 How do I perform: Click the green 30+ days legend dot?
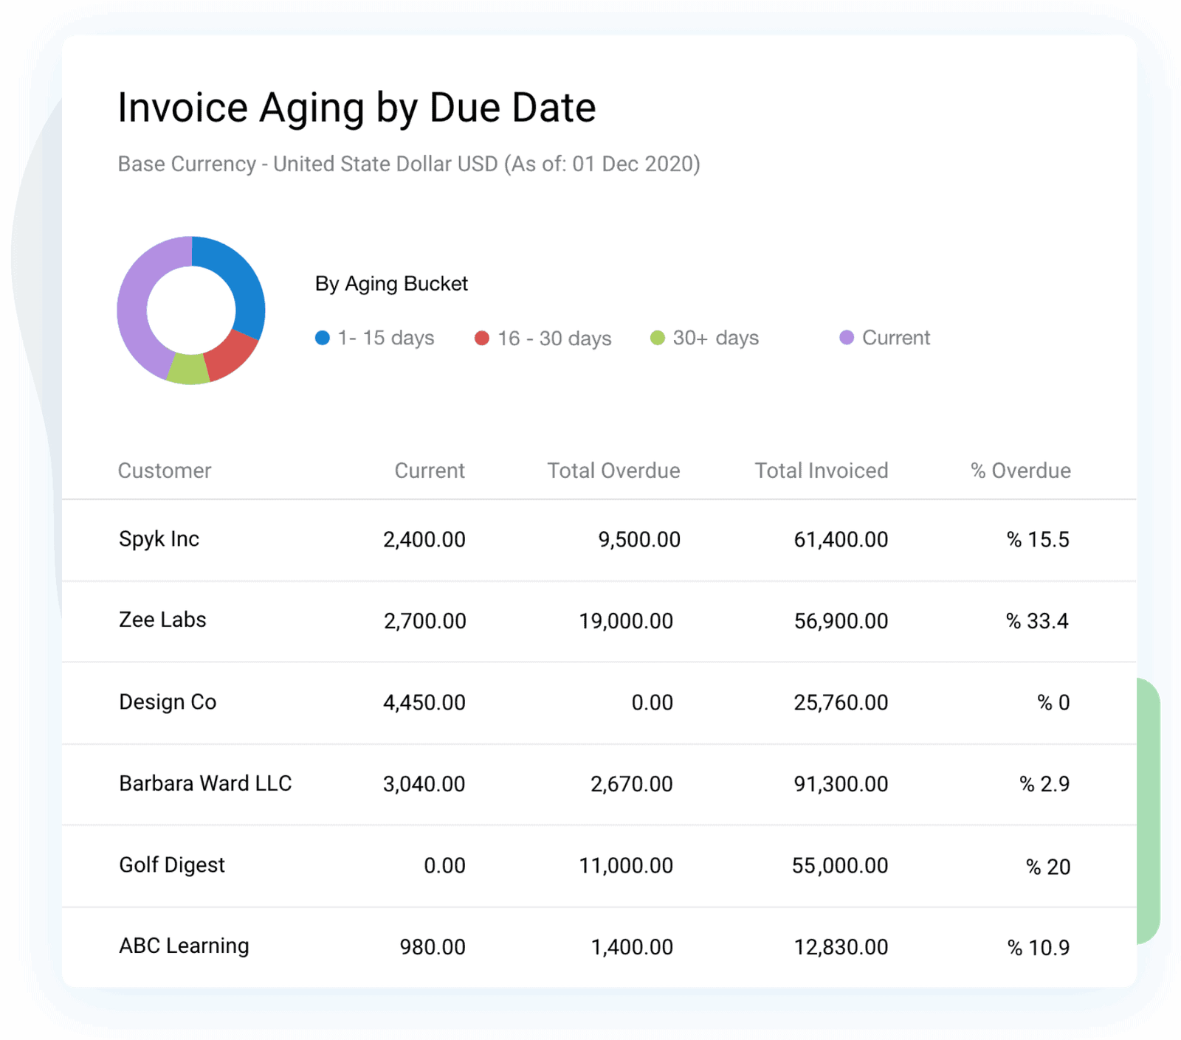click(657, 338)
